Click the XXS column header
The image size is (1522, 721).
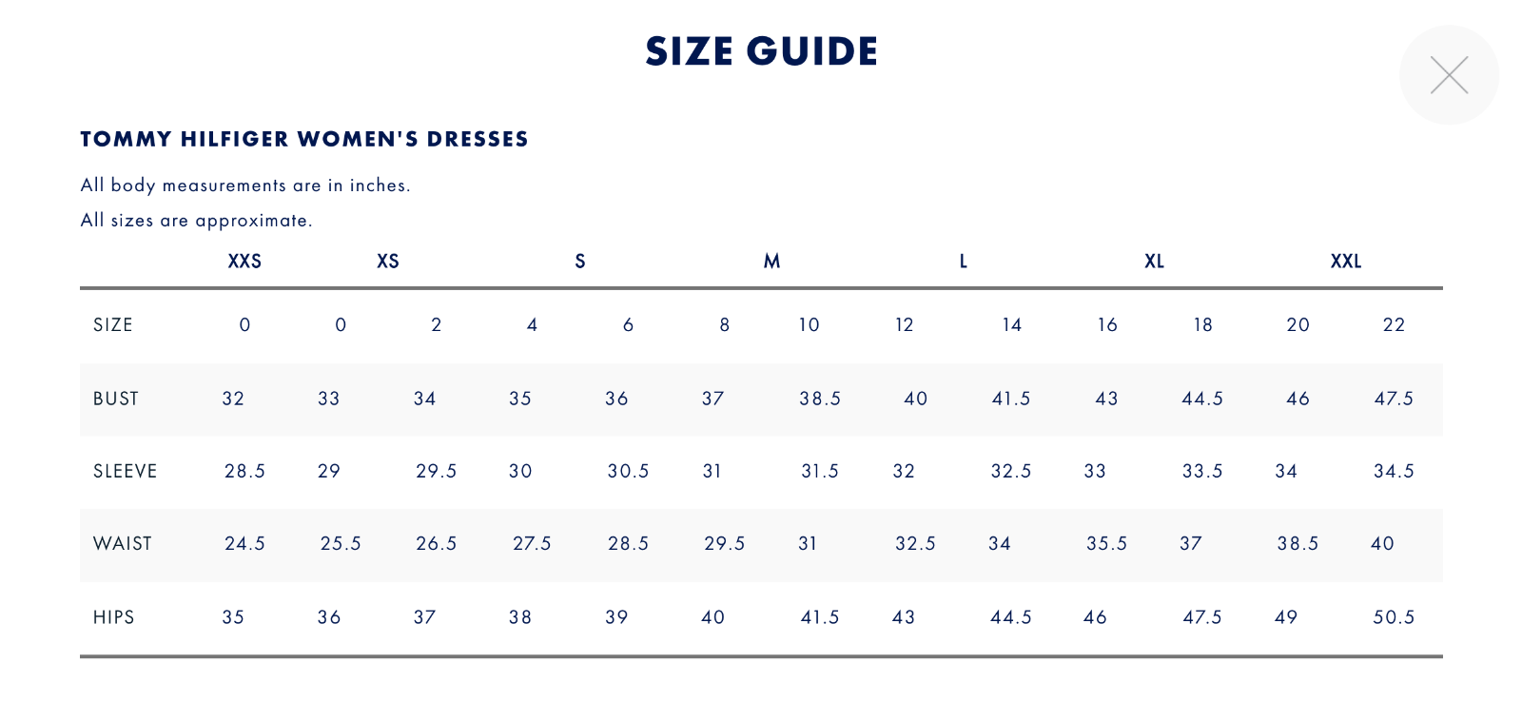pos(244,262)
